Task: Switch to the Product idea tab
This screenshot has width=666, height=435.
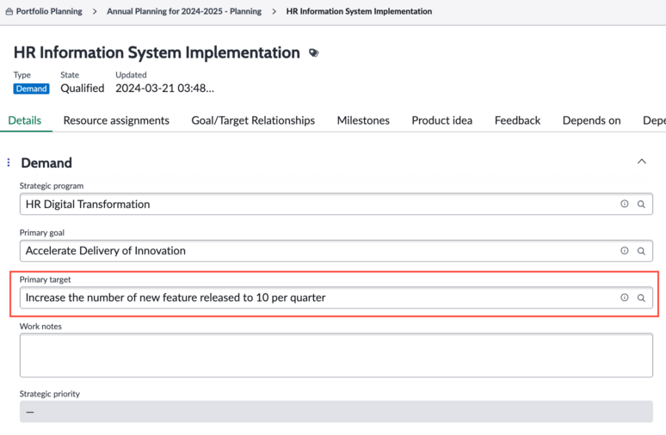Action: tap(441, 120)
